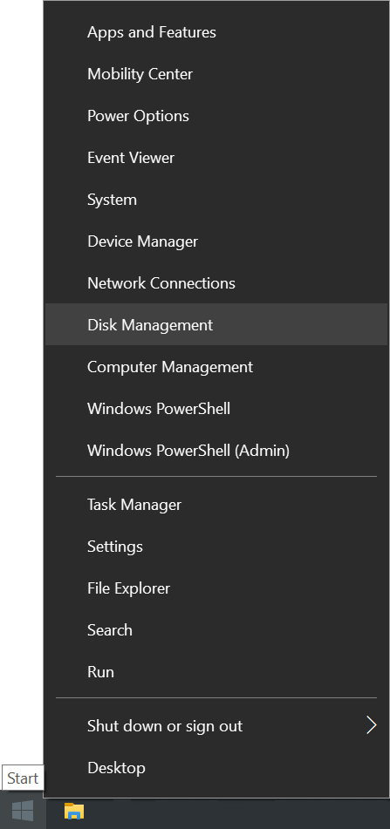Launch Event Viewer
The image size is (390, 829).
click(216, 158)
